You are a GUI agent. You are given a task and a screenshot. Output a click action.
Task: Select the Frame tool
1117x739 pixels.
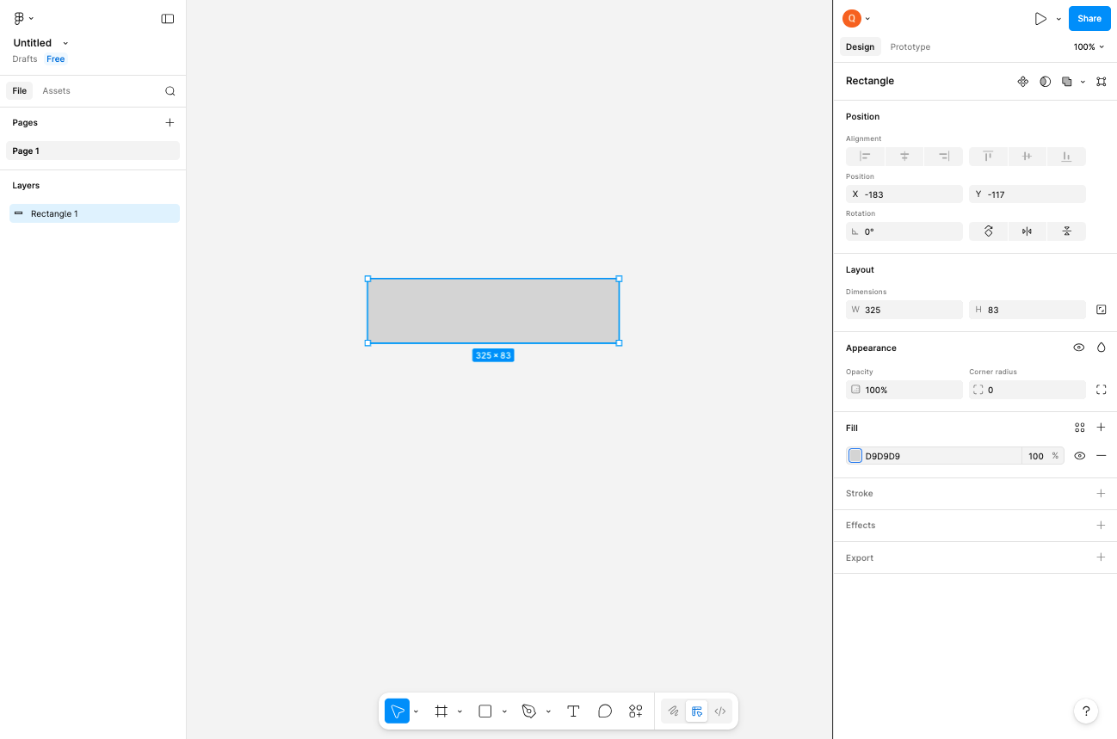click(441, 711)
